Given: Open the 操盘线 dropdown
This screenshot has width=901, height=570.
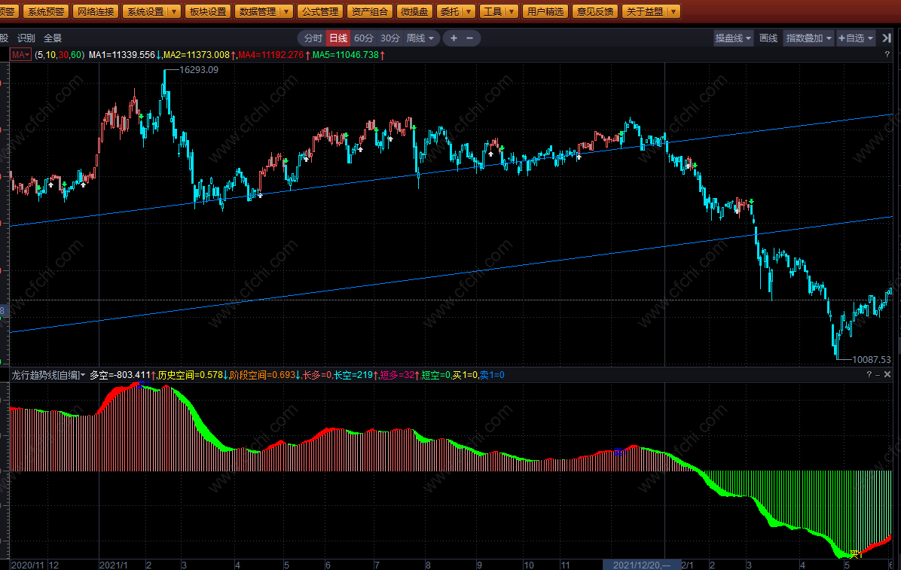Looking at the screenshot, I should [733, 38].
